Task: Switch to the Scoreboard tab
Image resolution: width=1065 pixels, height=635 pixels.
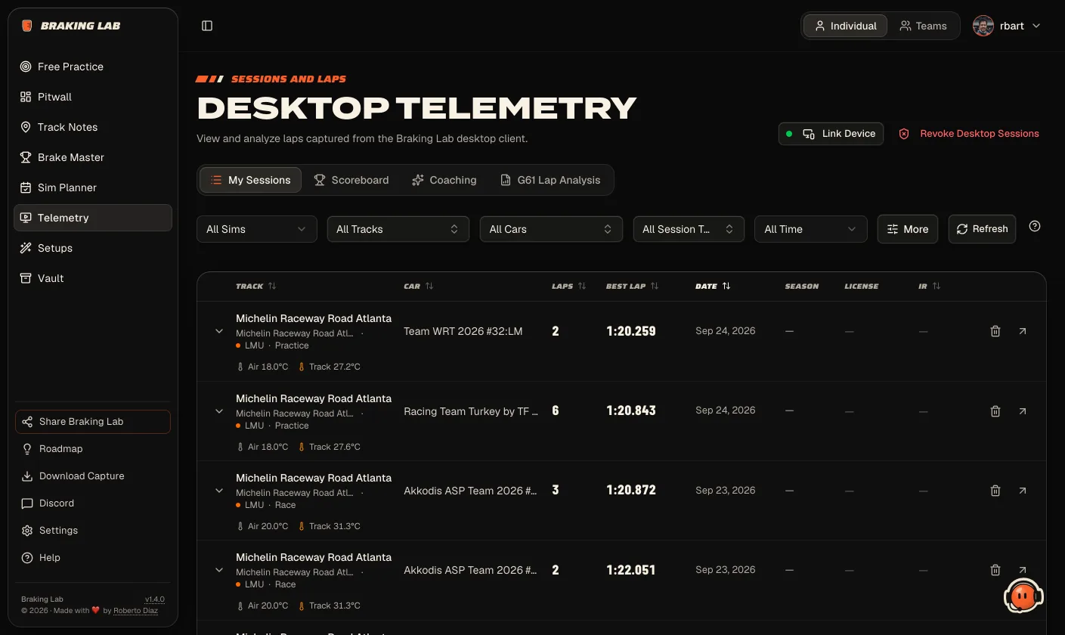Action: (x=351, y=180)
